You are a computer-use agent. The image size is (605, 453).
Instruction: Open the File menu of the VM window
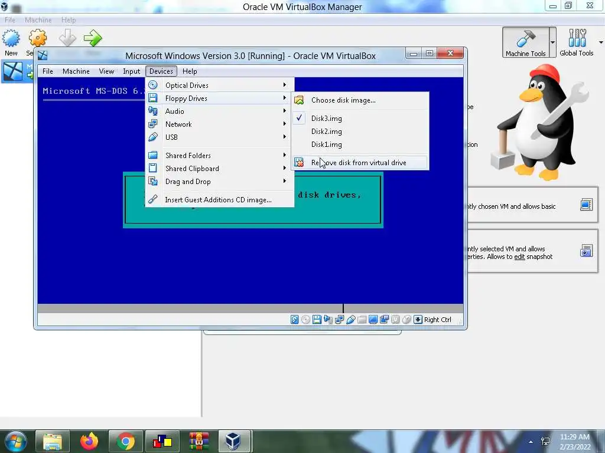[x=48, y=71]
